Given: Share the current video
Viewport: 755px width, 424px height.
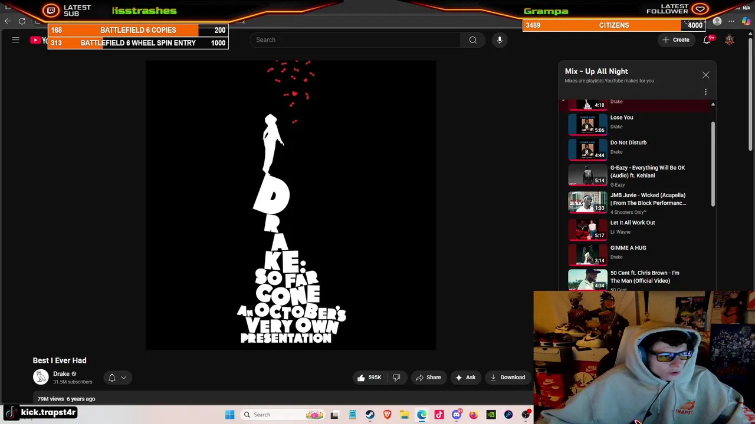Looking at the screenshot, I should 428,377.
